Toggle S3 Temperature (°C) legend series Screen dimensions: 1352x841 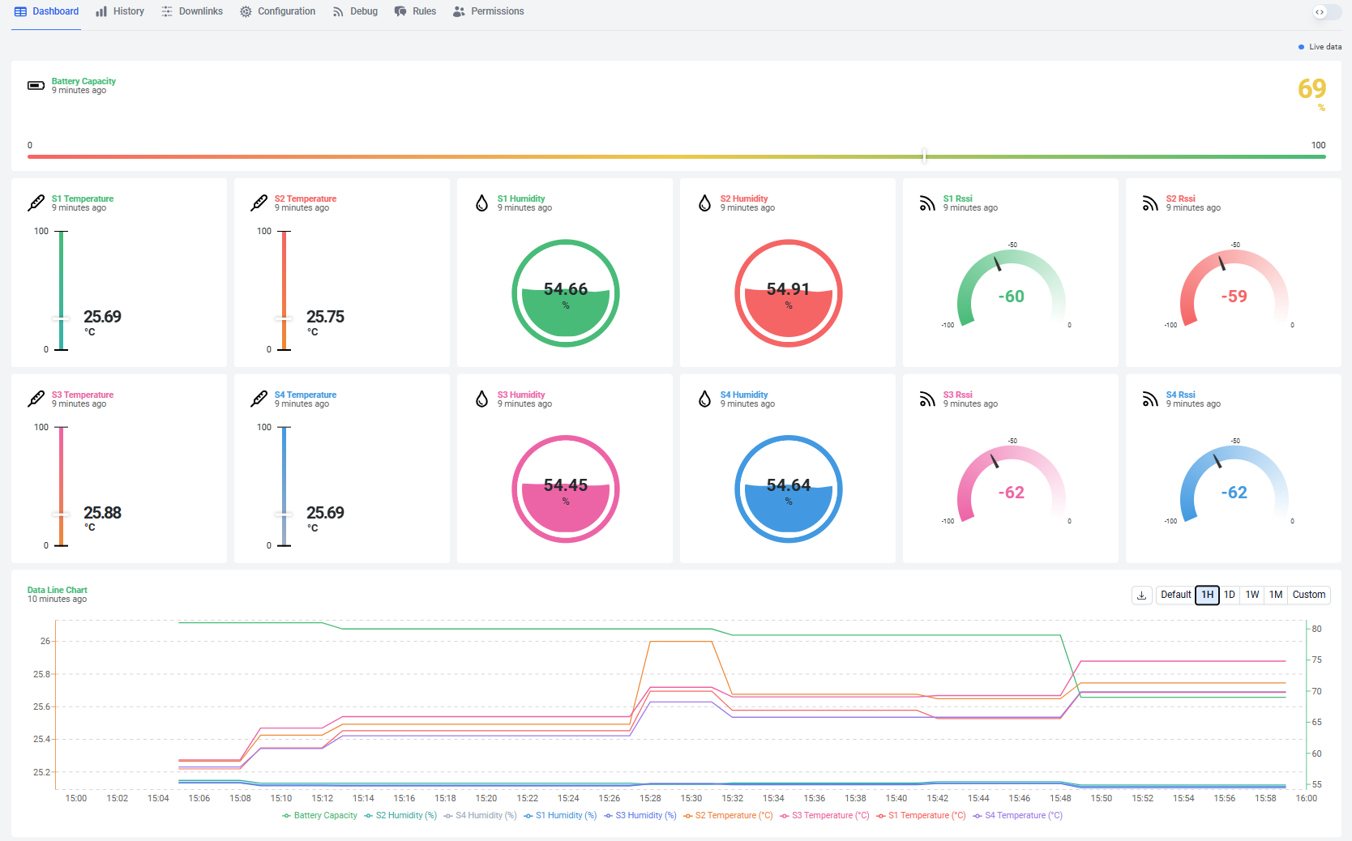point(824,815)
